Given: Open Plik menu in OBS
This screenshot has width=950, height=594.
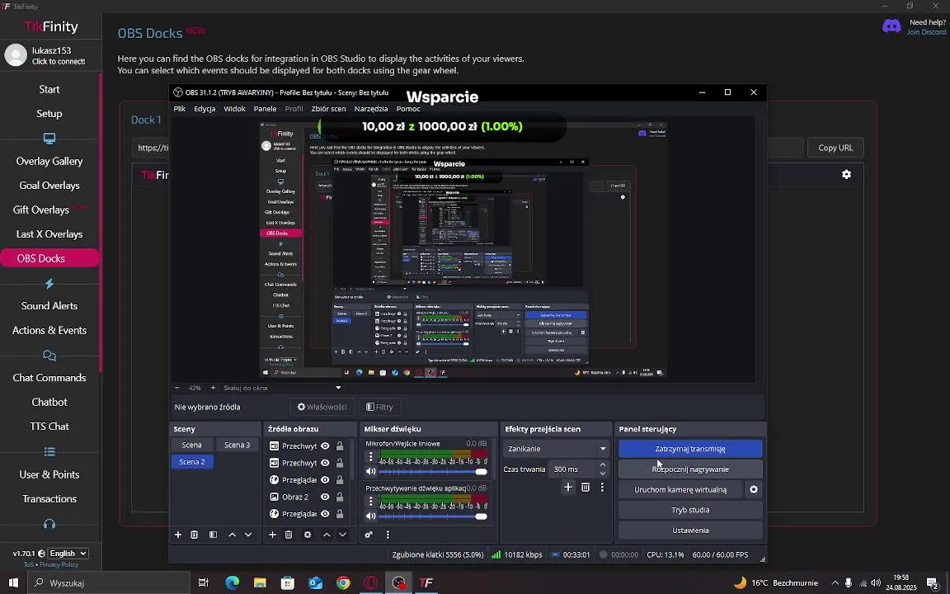Looking at the screenshot, I should pyautogui.click(x=179, y=109).
